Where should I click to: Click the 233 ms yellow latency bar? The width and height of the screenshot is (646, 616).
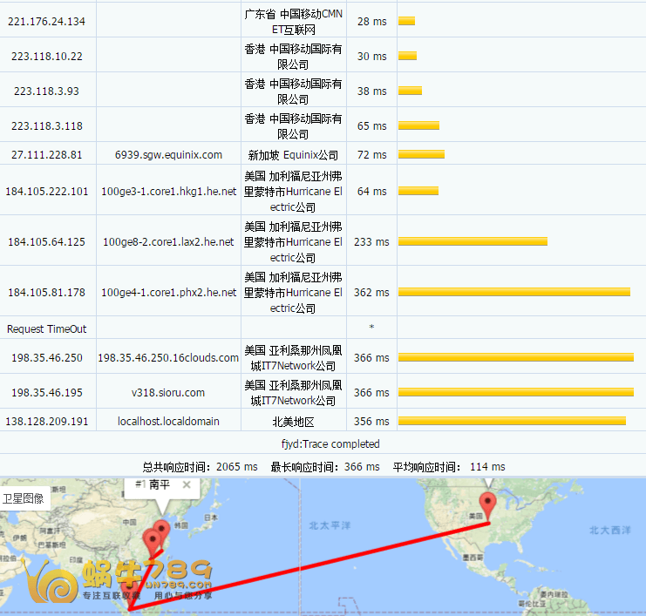[473, 242]
